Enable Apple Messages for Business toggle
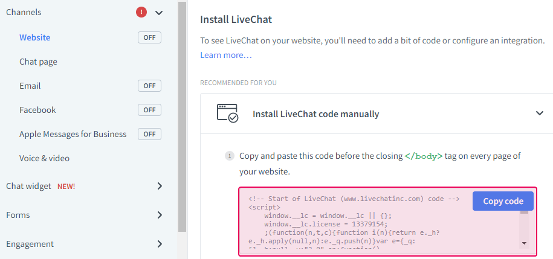This screenshot has height=259, width=553. tap(149, 134)
